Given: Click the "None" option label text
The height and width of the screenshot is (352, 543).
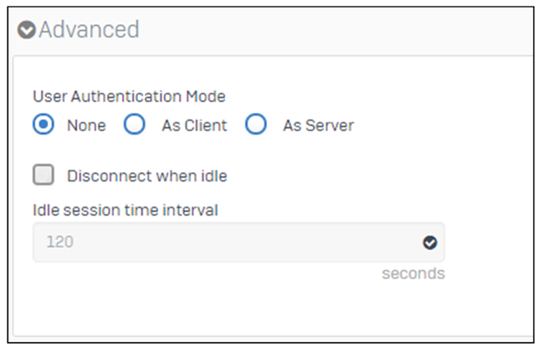Looking at the screenshot, I should (x=87, y=125).
